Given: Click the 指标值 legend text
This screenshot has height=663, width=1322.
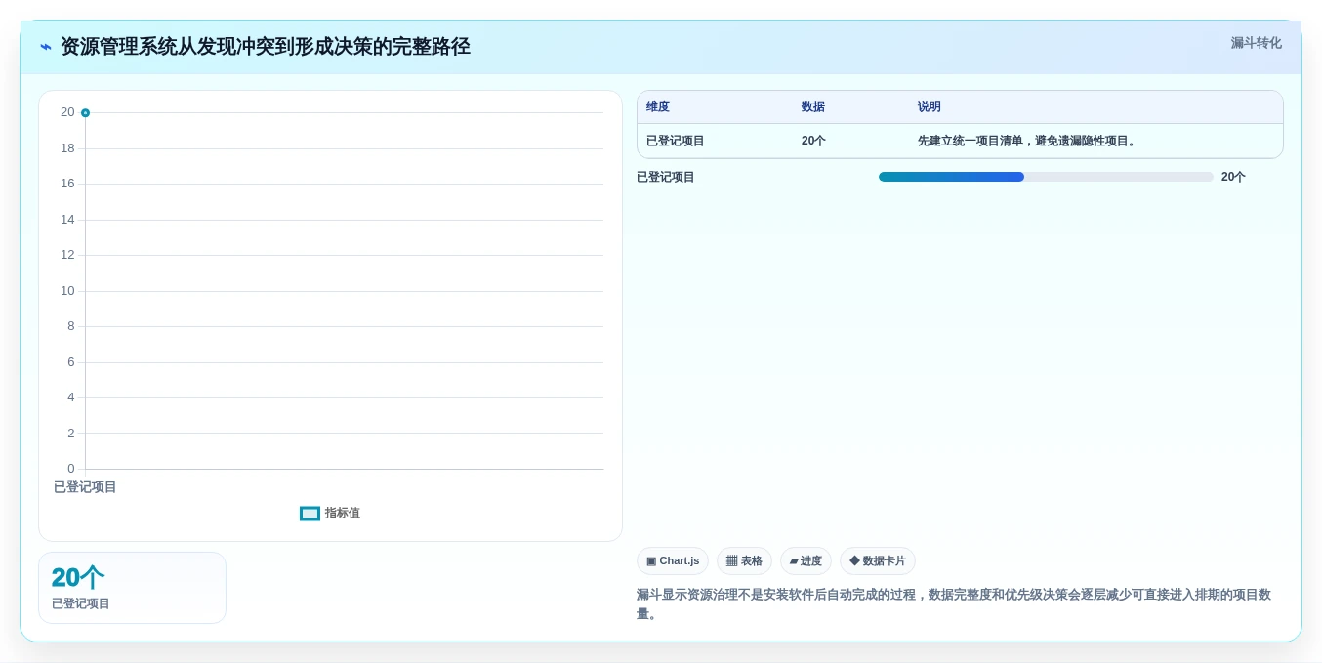Looking at the screenshot, I should click(x=343, y=513).
